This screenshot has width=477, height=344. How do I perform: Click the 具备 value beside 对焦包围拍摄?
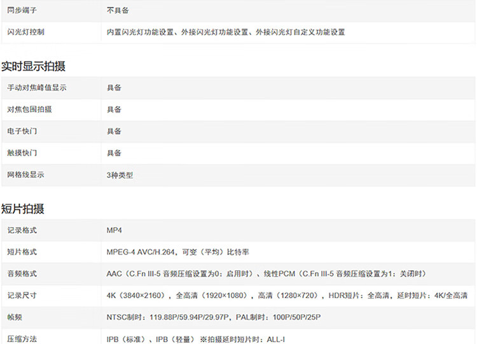click(114, 109)
